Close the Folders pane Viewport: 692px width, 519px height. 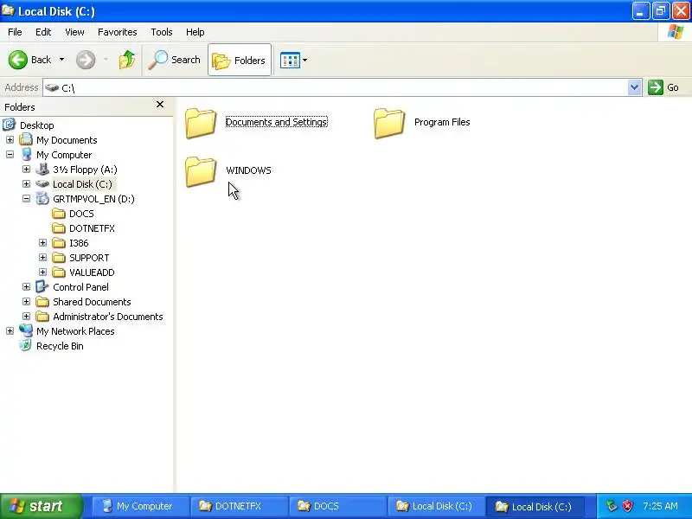tap(160, 105)
